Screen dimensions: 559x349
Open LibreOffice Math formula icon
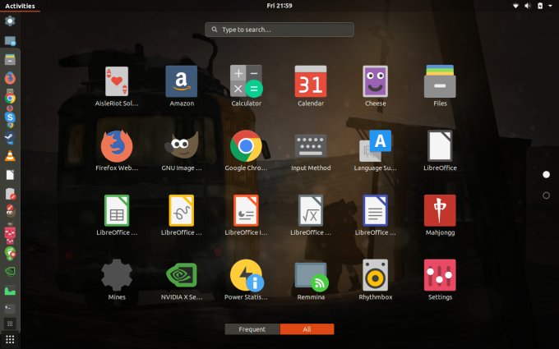click(311, 210)
